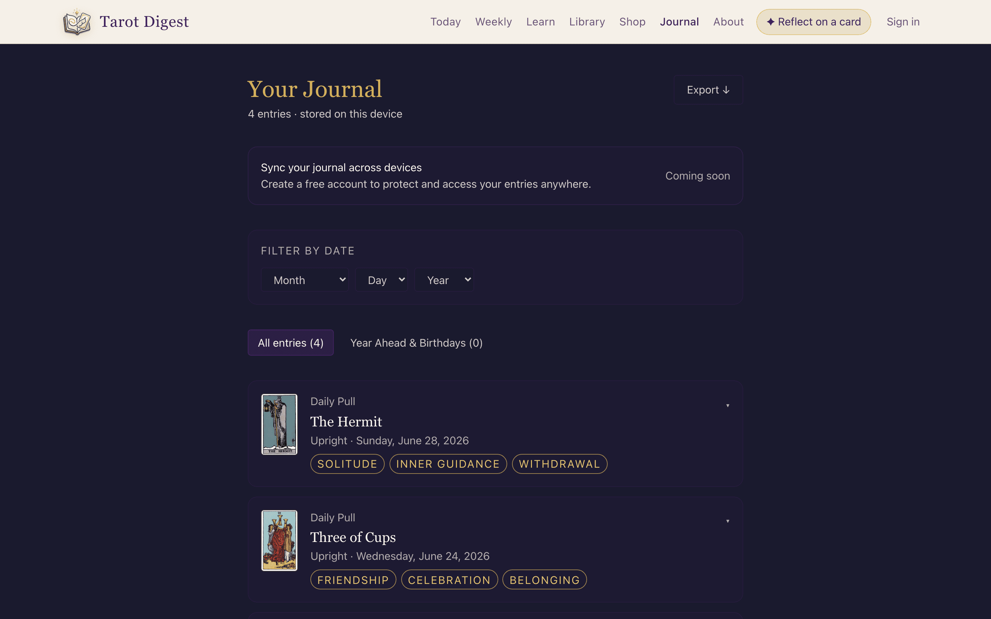Click the Your Journal heading
Image resolution: width=991 pixels, height=619 pixels.
(x=315, y=89)
